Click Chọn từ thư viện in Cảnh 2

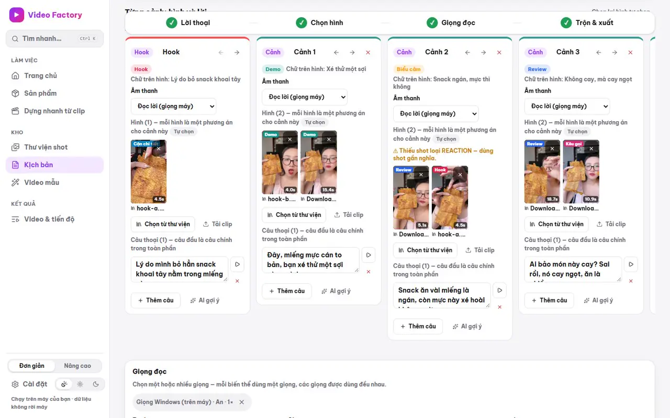425,250
